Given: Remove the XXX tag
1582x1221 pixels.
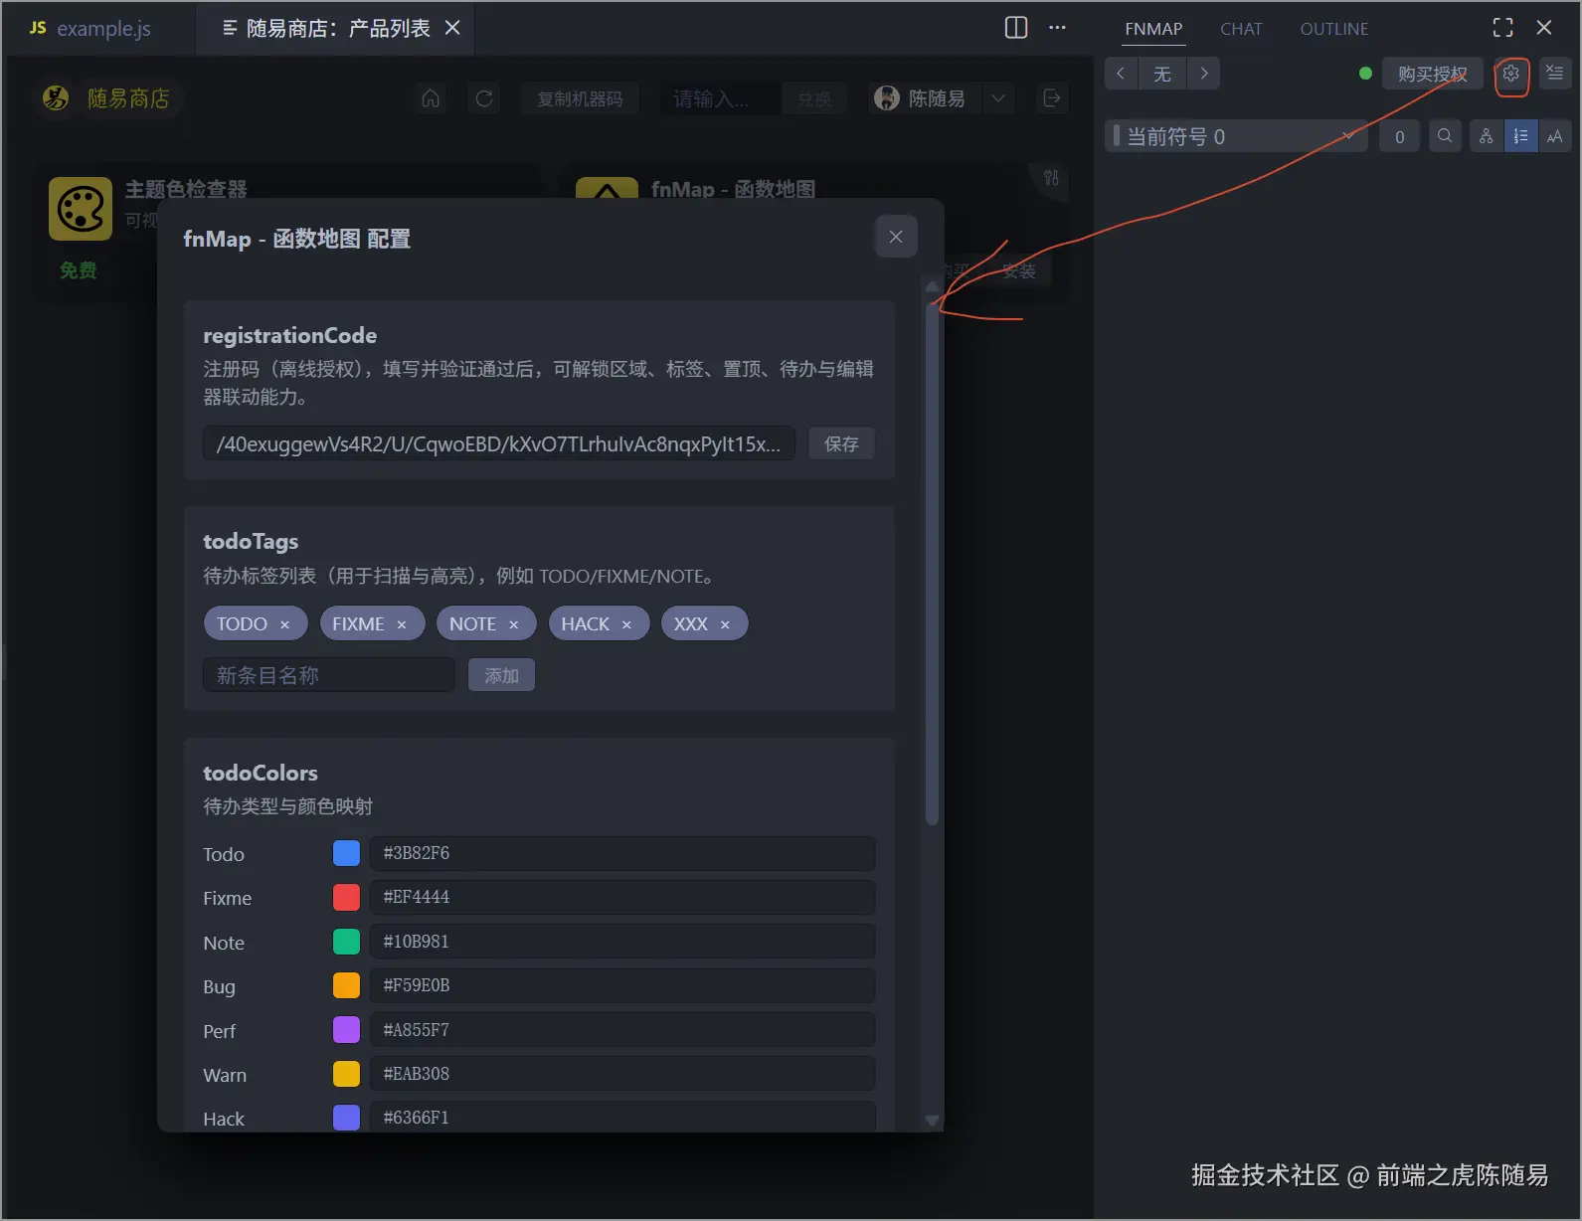Looking at the screenshot, I should tap(725, 624).
